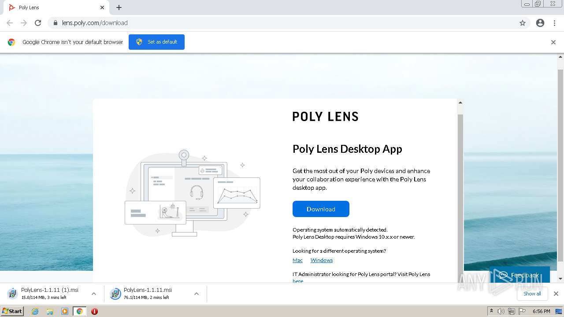Open a new tab with plus button

tap(119, 7)
